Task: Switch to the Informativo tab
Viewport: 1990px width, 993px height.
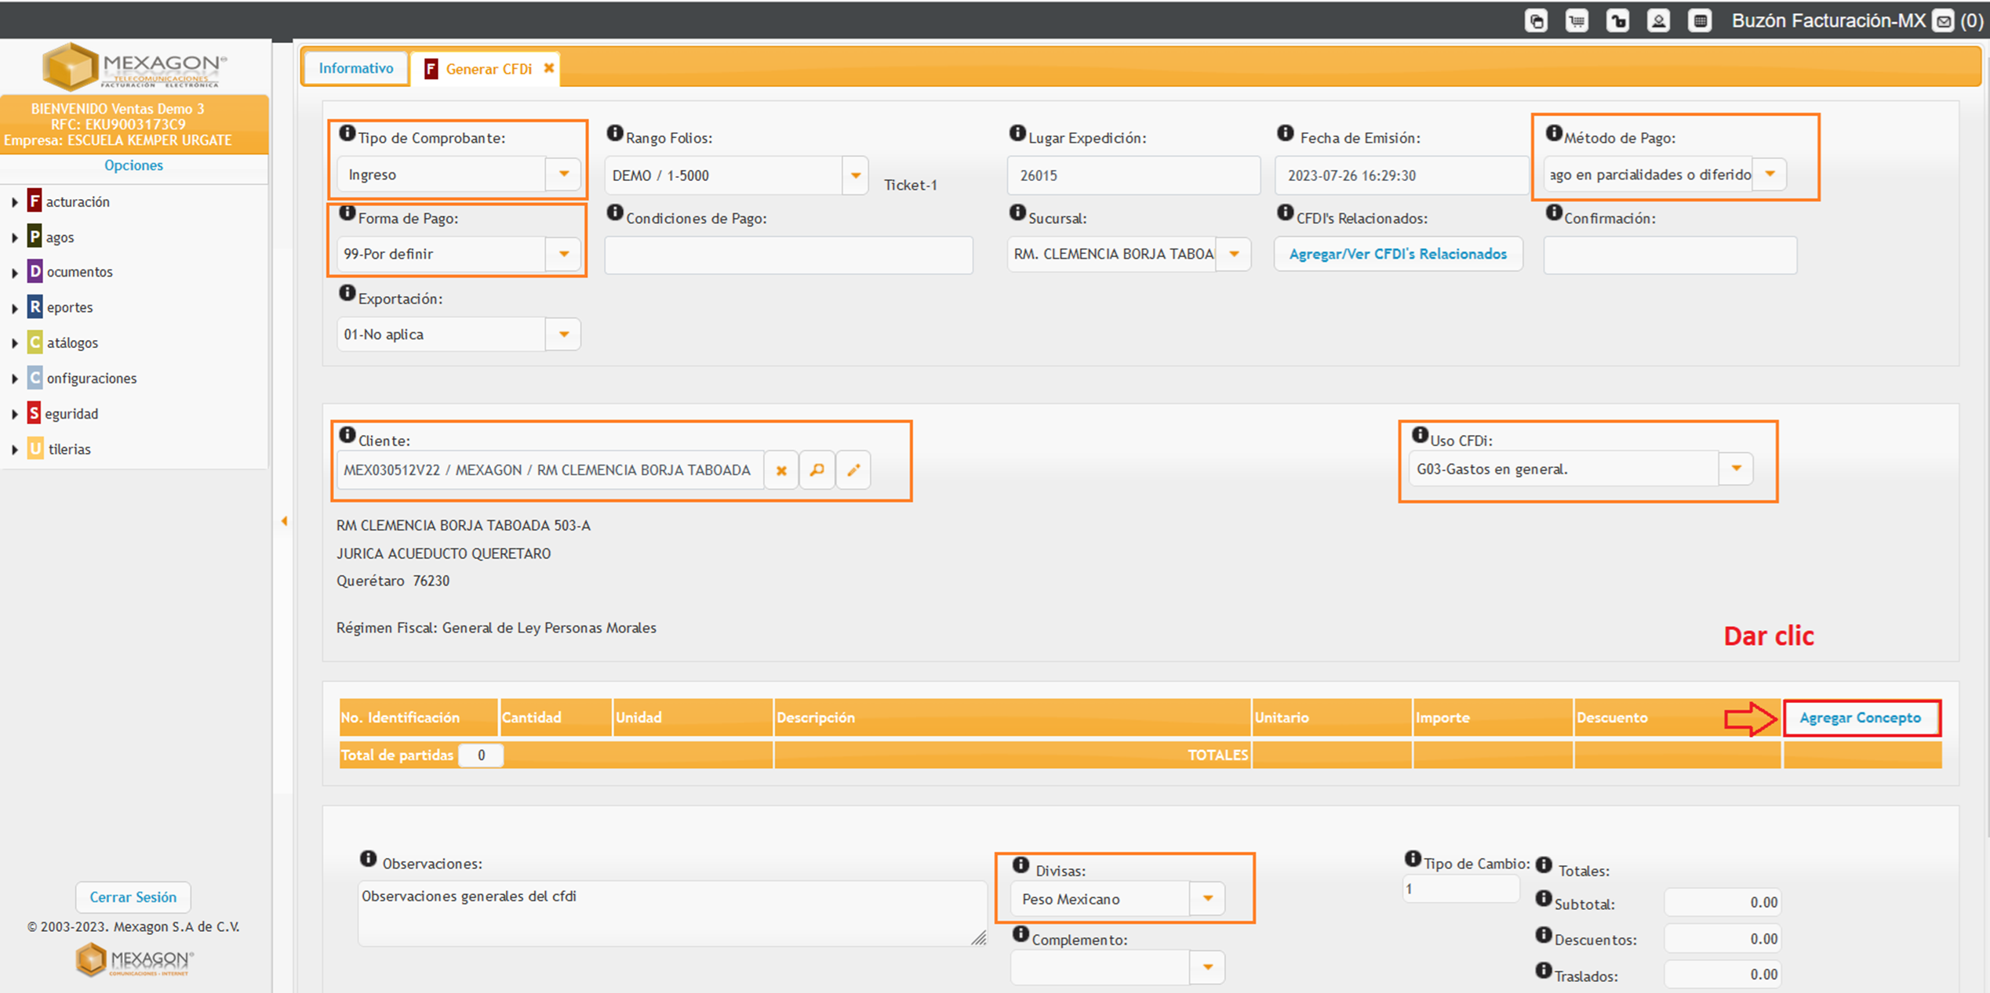Action: point(355,68)
